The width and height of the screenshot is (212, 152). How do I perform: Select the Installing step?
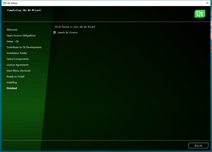tap(12, 82)
